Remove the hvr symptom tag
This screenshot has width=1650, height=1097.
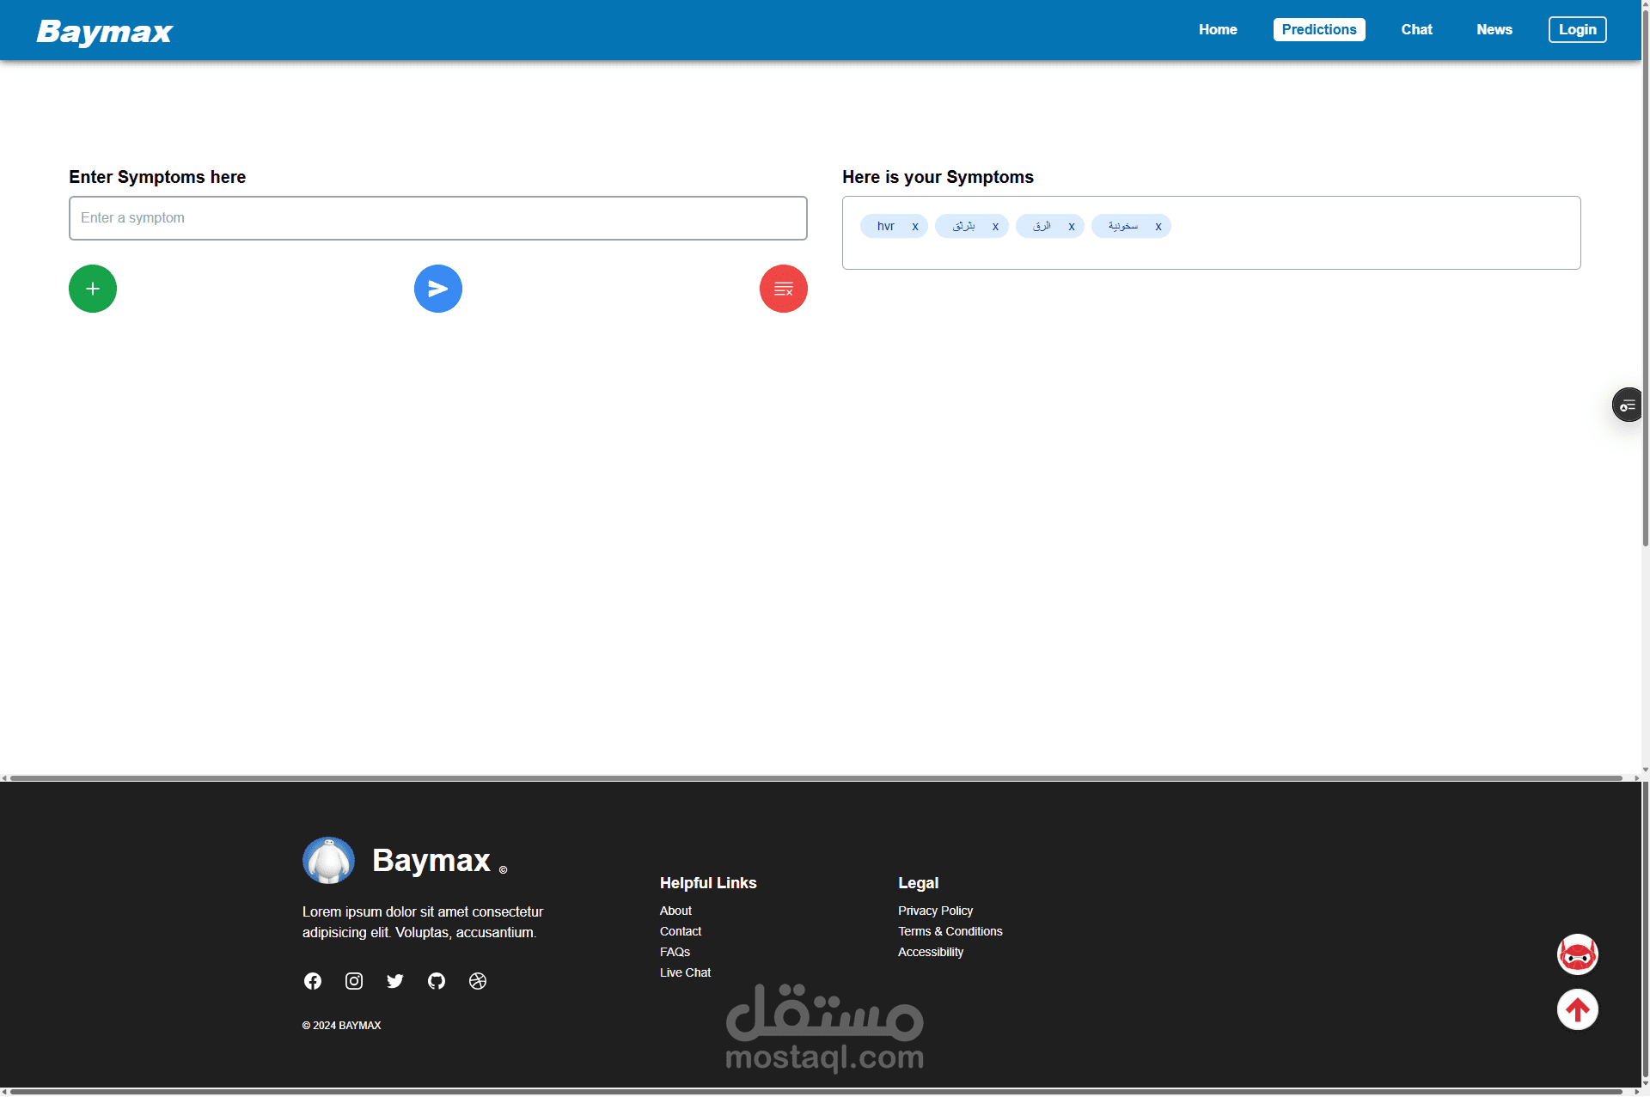915,227
